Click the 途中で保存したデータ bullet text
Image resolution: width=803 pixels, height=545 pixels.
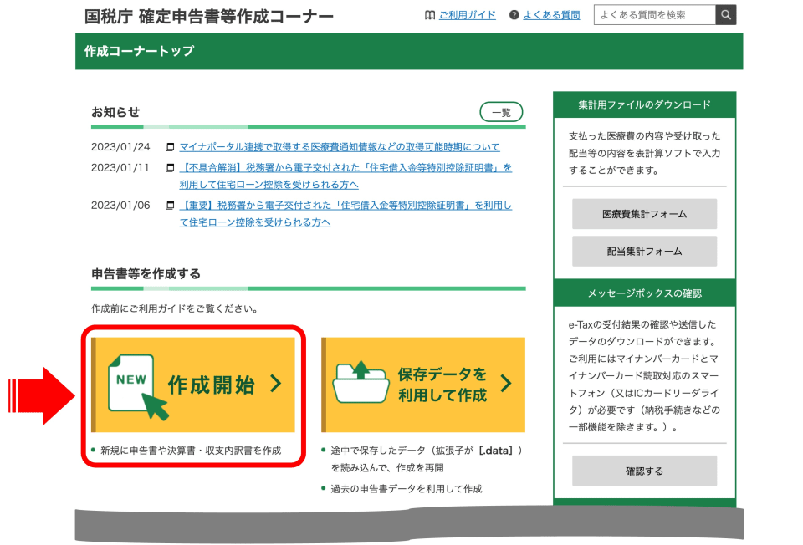(426, 459)
